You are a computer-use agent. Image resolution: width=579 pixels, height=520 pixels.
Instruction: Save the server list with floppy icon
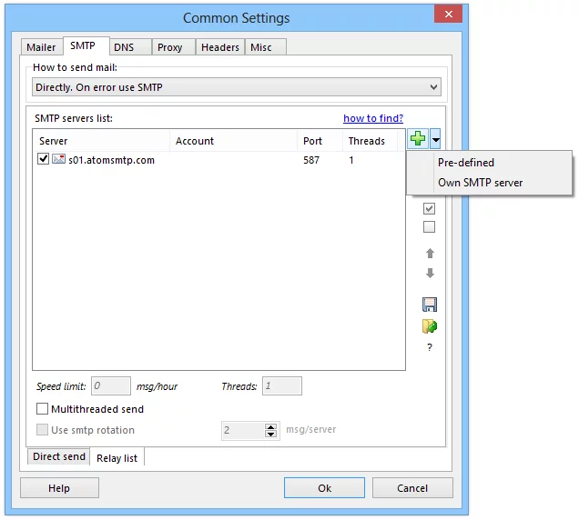click(430, 305)
